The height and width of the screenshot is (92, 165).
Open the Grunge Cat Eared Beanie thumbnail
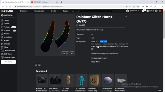[x=42, y=80]
